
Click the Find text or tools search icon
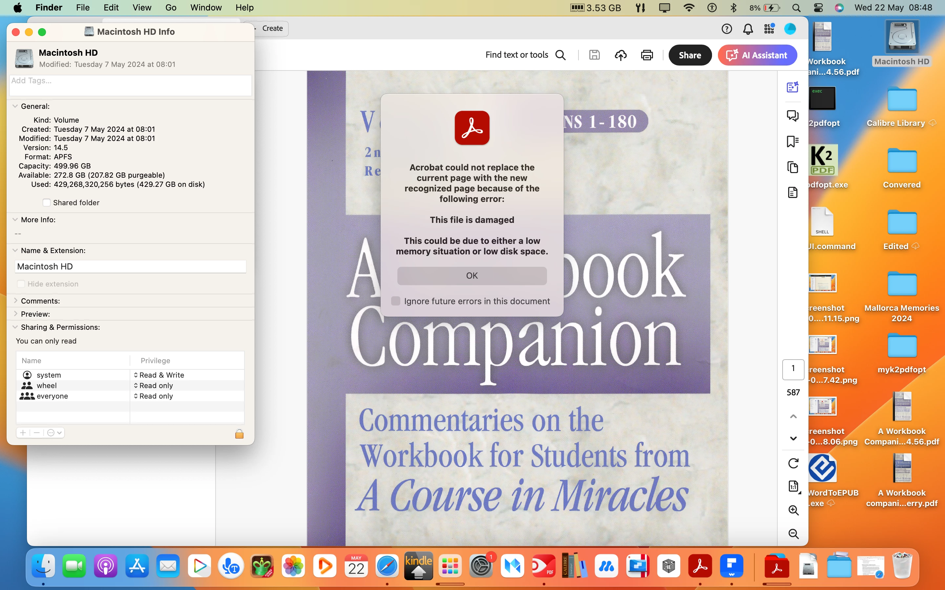click(560, 55)
